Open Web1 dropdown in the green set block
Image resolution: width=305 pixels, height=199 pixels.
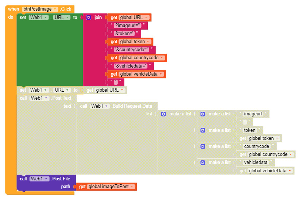(x=46, y=18)
